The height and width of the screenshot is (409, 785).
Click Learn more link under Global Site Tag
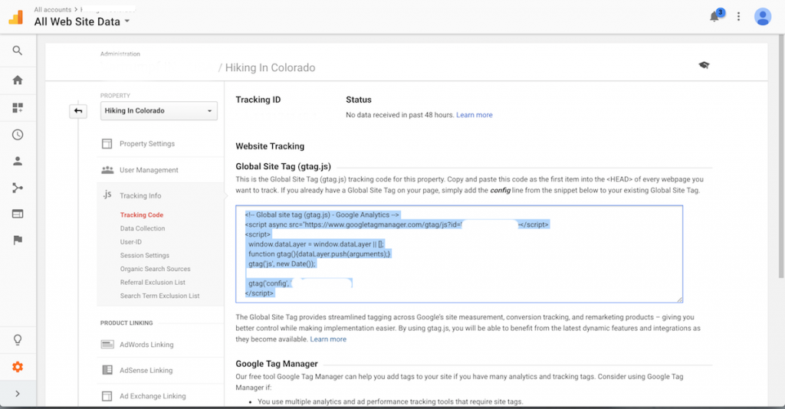tap(328, 339)
